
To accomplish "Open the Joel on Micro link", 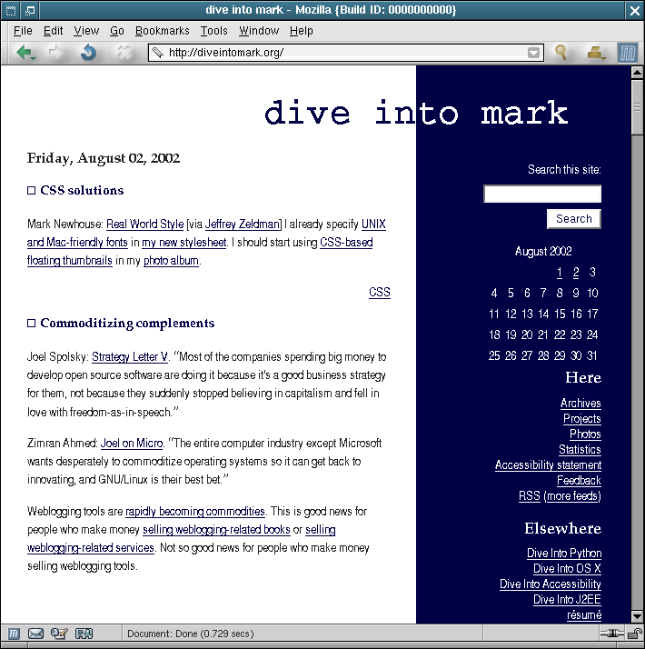I will point(132,444).
